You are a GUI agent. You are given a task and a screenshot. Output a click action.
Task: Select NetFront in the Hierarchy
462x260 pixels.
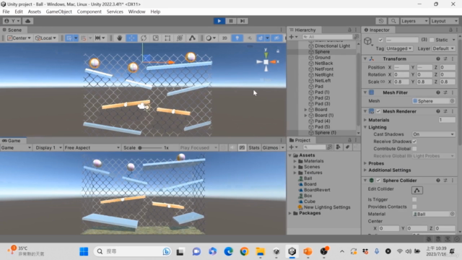coord(324,69)
